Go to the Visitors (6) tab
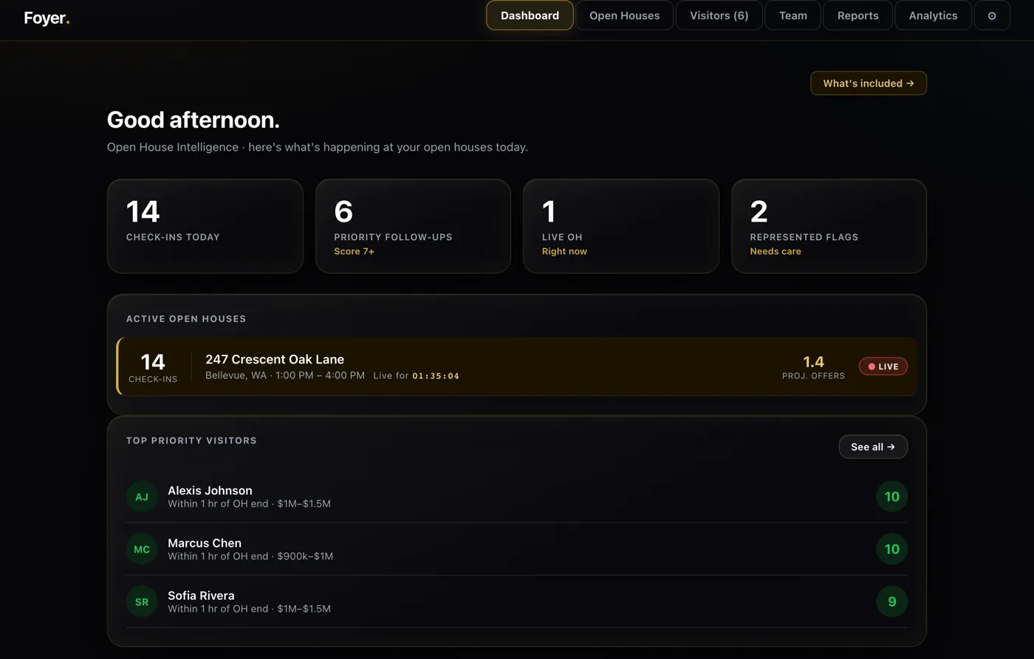This screenshot has width=1034, height=659. [x=719, y=16]
